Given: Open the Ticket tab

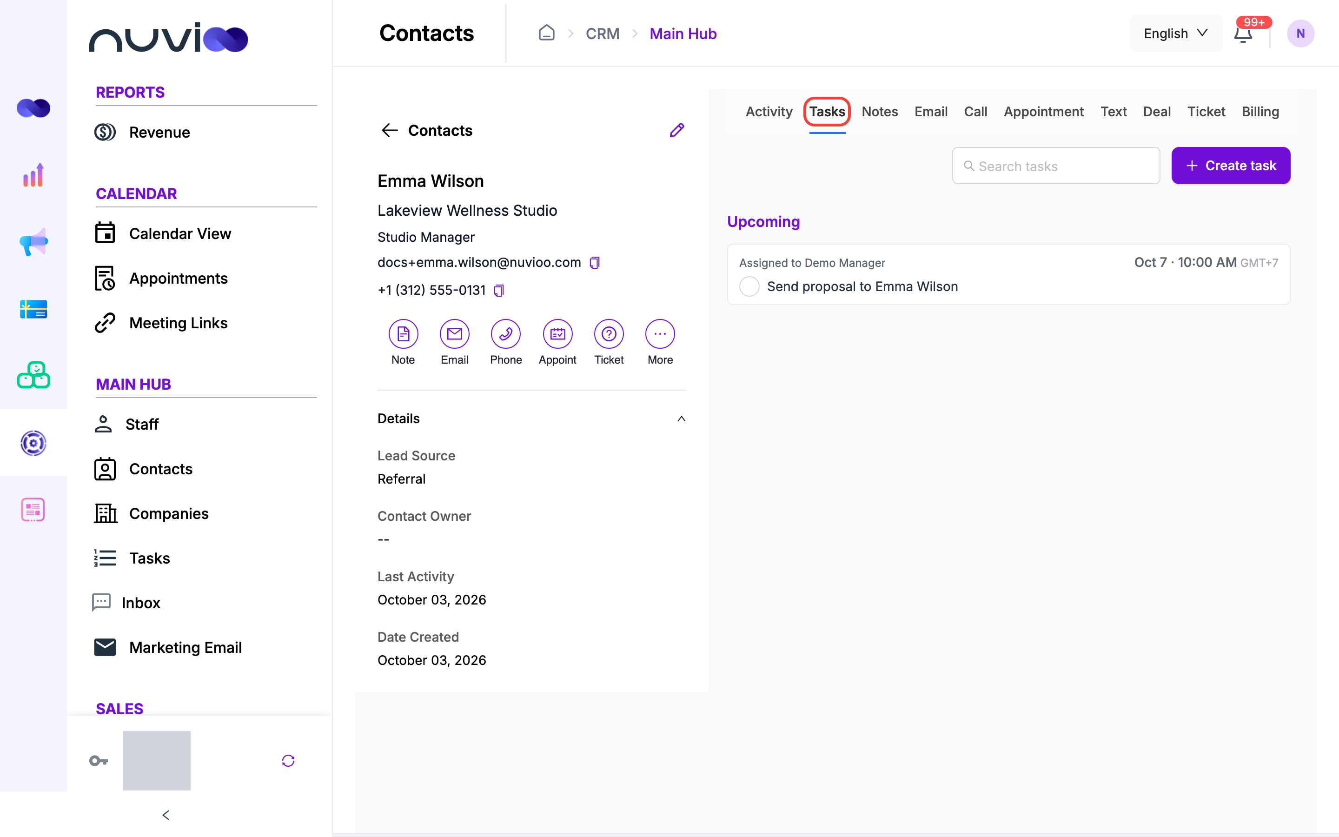Looking at the screenshot, I should (1206, 112).
